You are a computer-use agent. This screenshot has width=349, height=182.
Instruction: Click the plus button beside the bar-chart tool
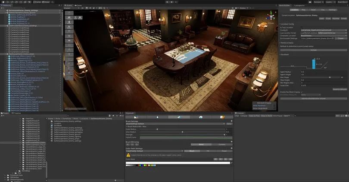[x=76, y=18]
